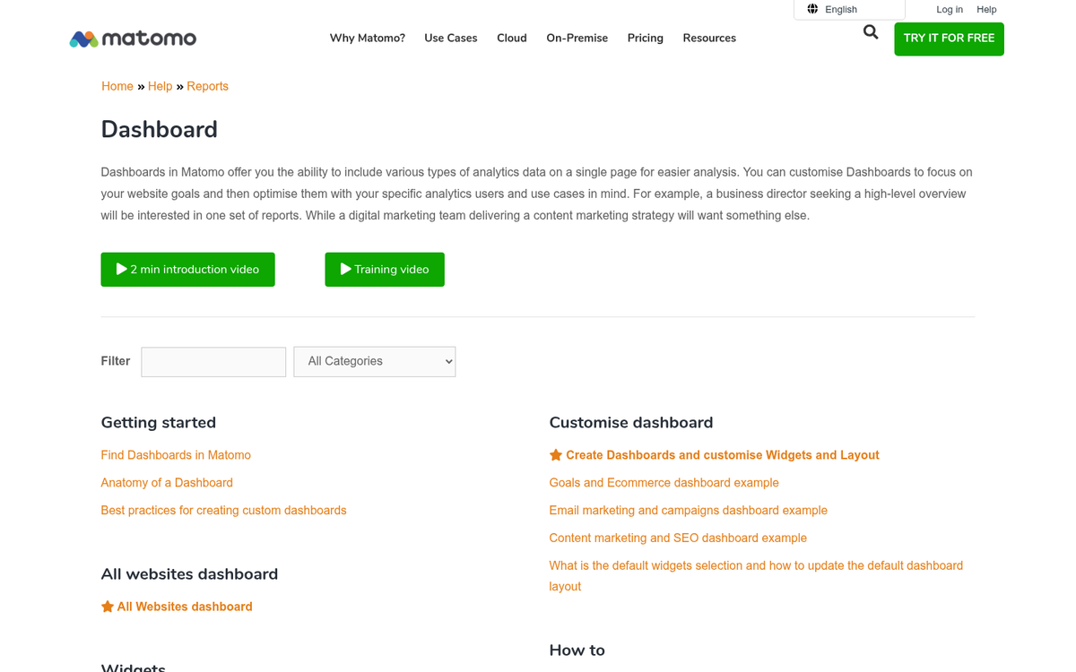Screen dimensions: 1076x672
Task: Open the Why Matomo? menu
Action: (x=367, y=38)
